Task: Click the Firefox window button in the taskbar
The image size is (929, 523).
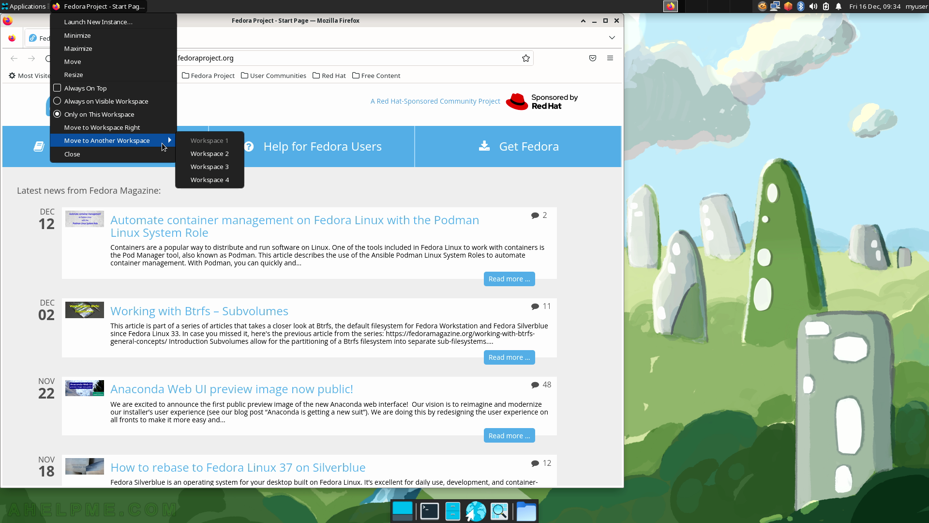Action: coord(98,6)
